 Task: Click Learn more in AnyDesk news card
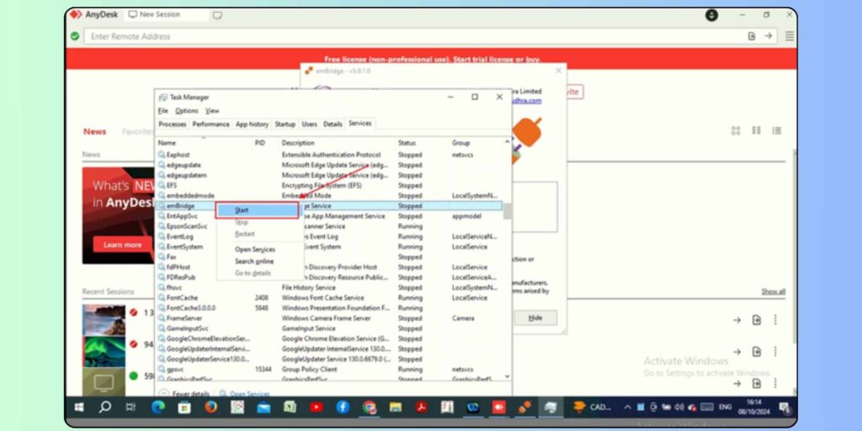(x=123, y=245)
